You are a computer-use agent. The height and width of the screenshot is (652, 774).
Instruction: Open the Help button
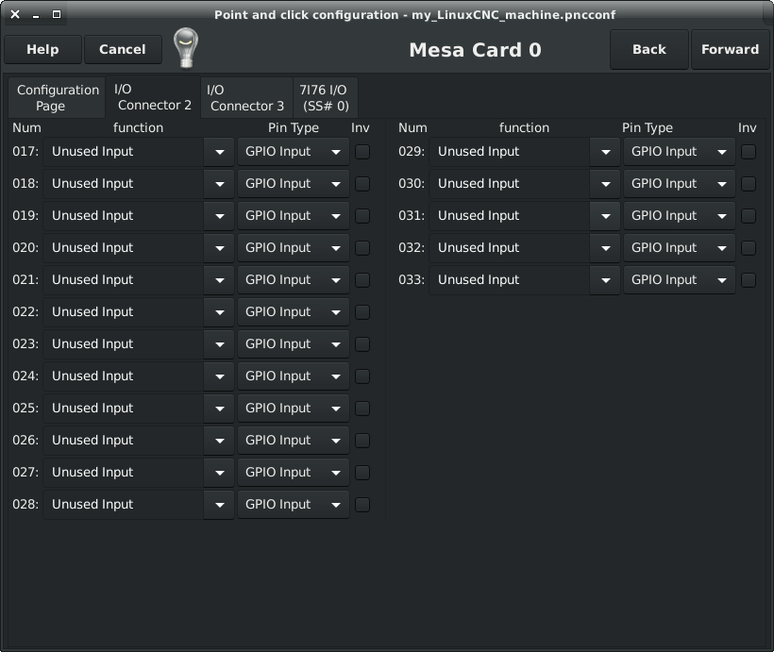[x=42, y=49]
